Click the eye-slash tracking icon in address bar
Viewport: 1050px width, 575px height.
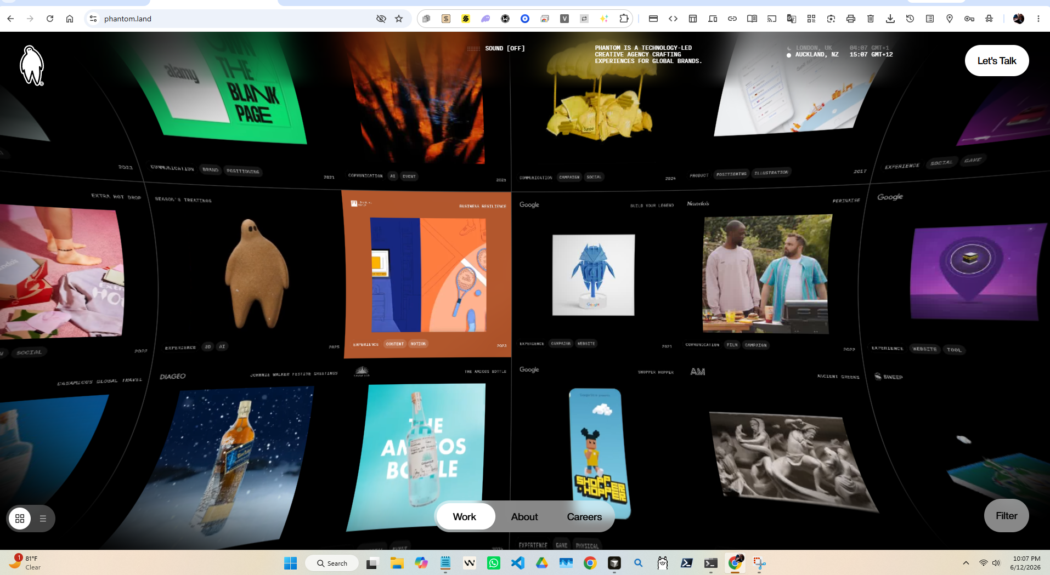381,19
